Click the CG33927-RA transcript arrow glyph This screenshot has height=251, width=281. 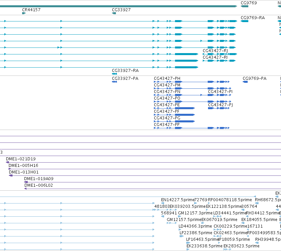[114, 74]
